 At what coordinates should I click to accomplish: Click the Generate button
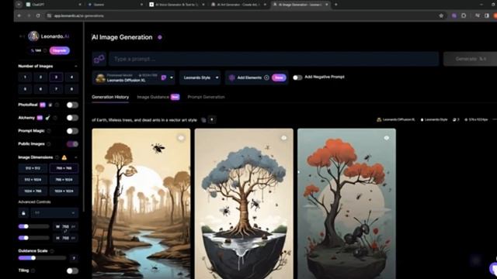click(470, 59)
